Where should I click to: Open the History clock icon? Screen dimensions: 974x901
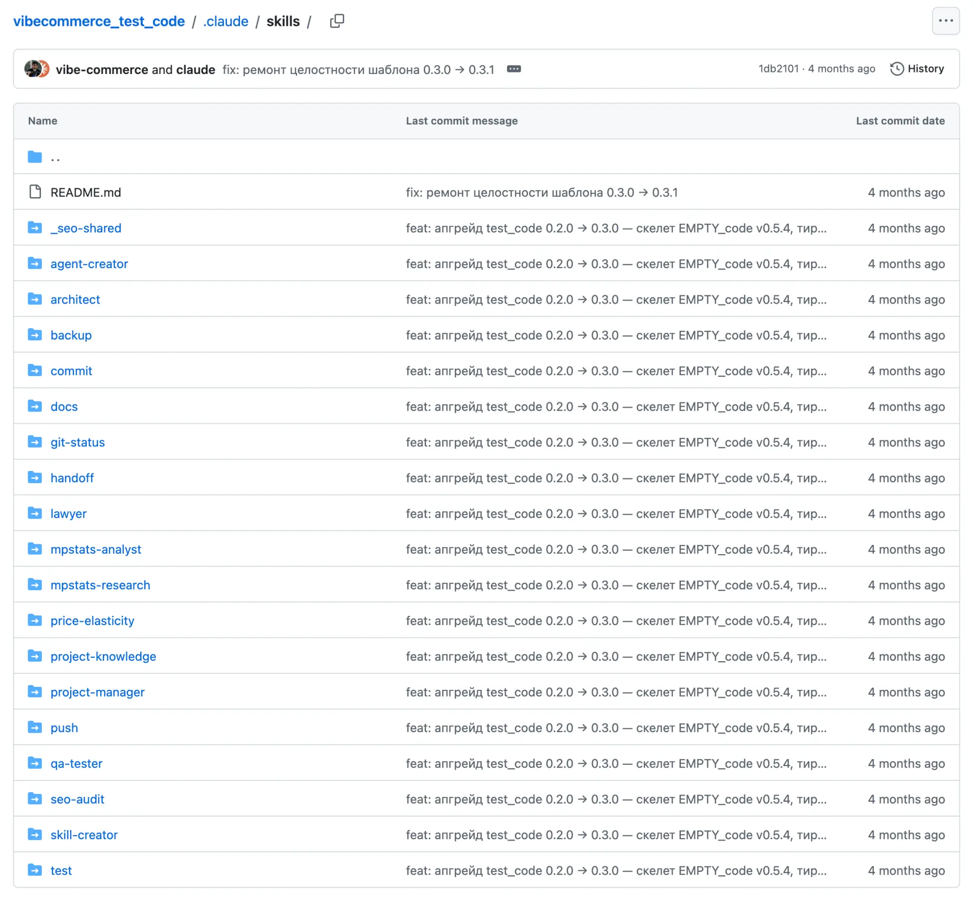(x=897, y=69)
